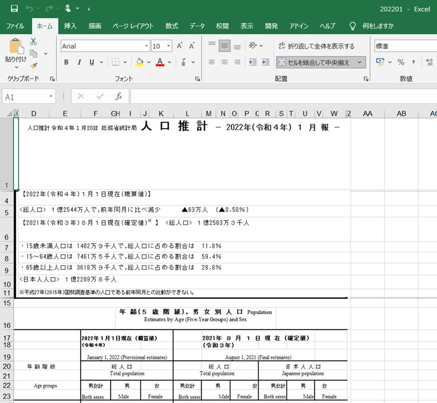Click the Percent Style icon
Viewport: 437px width, 403px height.
point(401,62)
